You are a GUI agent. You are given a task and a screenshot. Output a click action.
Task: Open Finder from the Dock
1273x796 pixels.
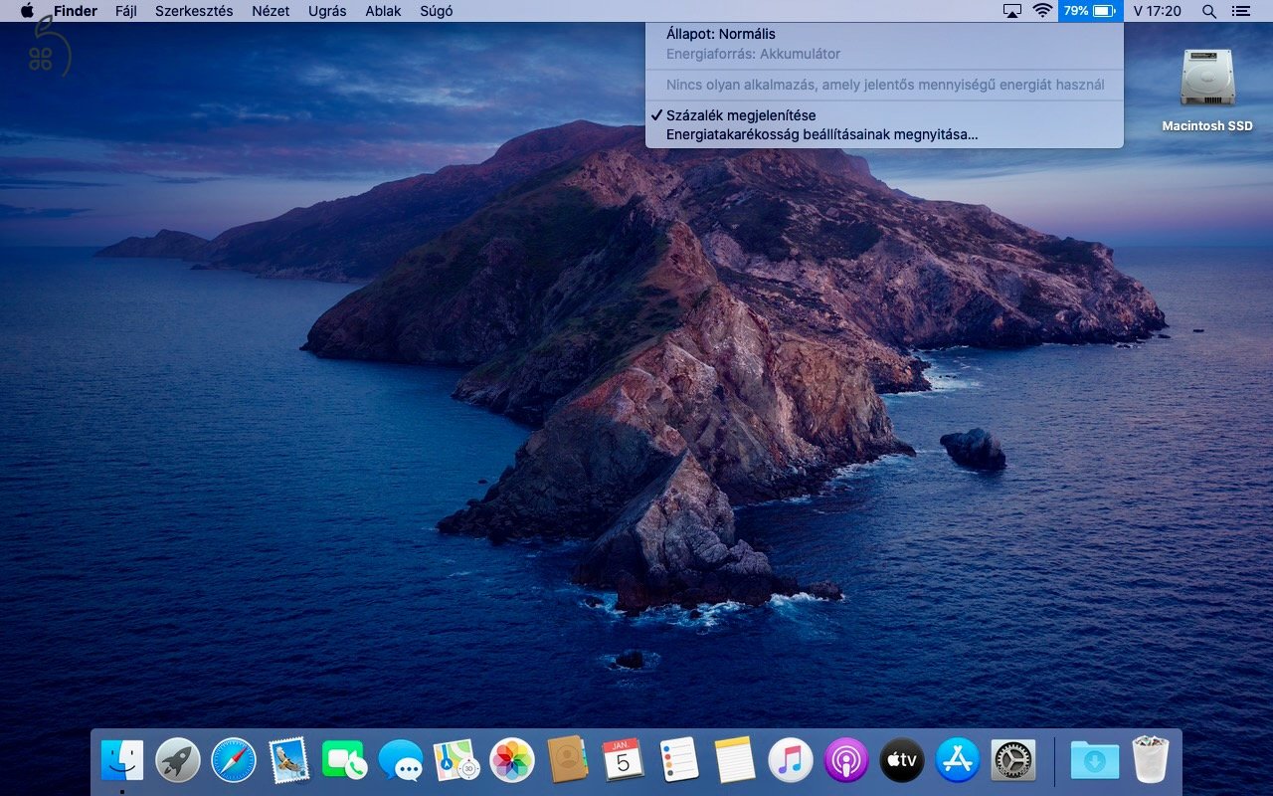122,760
